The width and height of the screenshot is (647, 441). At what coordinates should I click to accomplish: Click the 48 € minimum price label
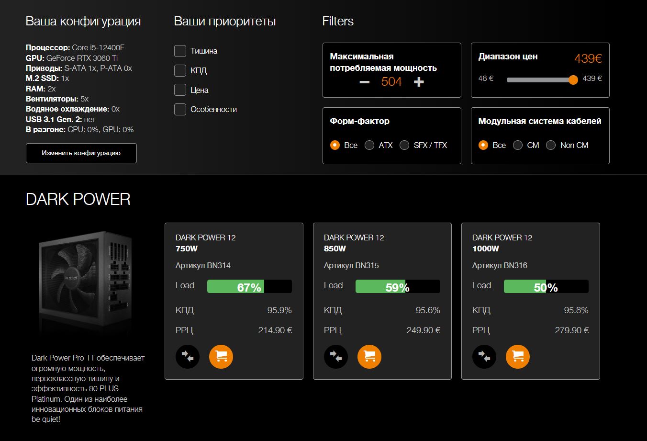click(486, 79)
